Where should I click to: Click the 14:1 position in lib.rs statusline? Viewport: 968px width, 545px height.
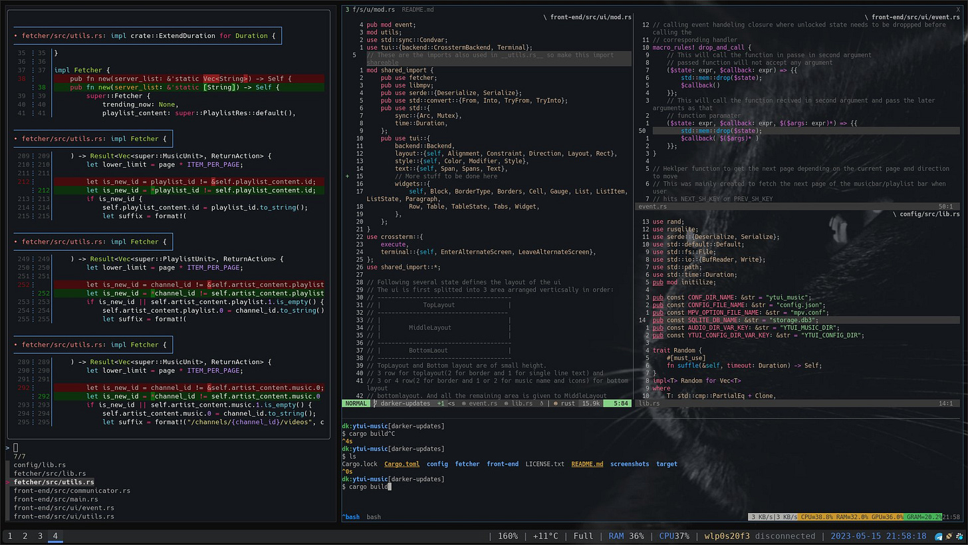coord(945,403)
